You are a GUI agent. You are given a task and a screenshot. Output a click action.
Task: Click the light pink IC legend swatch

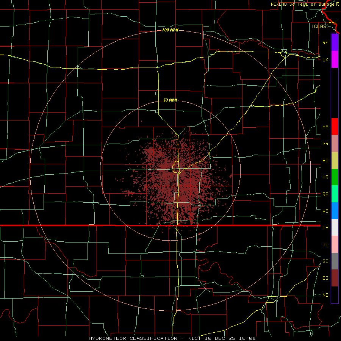tap(335, 244)
